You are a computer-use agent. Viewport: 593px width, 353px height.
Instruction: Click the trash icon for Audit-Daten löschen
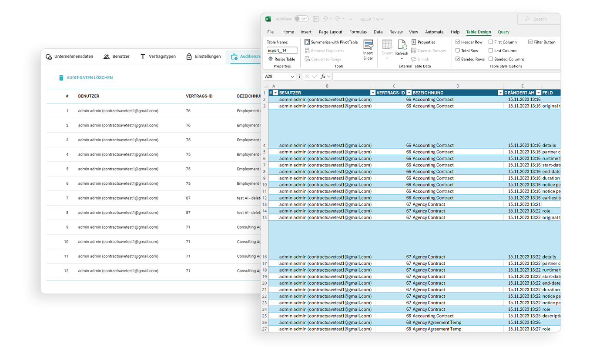61,78
